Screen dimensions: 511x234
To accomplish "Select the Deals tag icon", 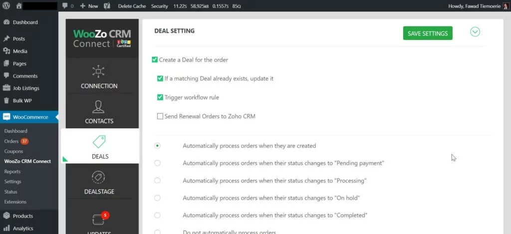I will coord(99,142).
